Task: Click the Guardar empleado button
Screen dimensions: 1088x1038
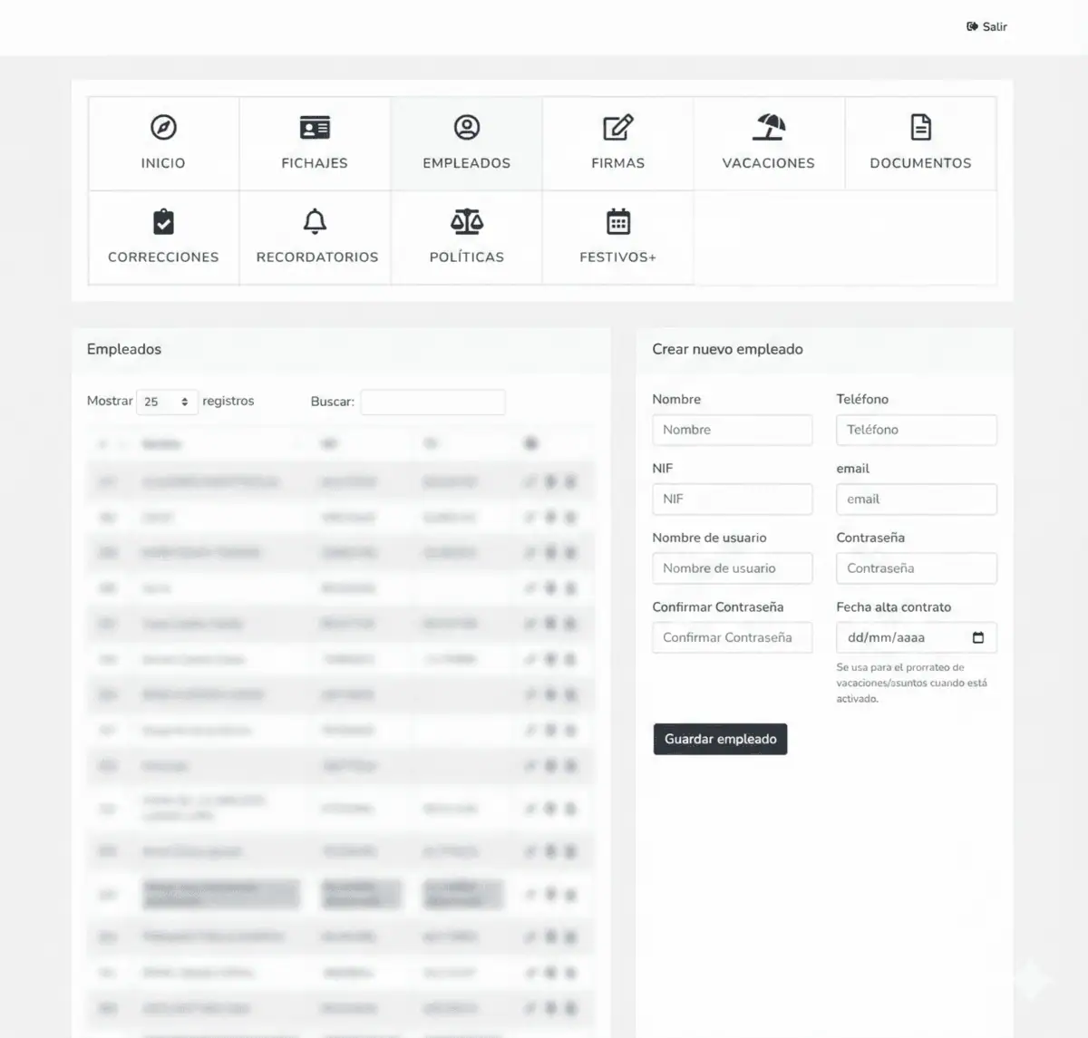Action: click(x=720, y=739)
